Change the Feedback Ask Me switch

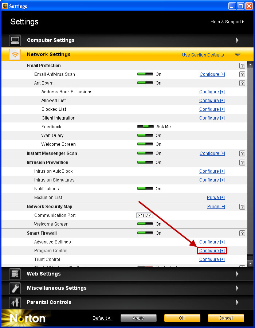point(145,126)
